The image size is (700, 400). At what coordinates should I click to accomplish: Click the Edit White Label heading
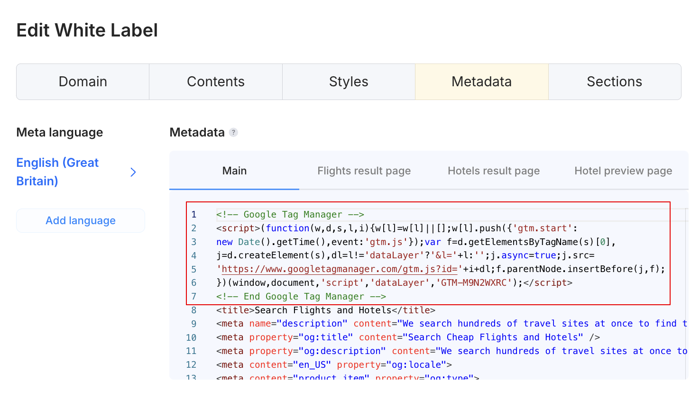click(x=87, y=30)
